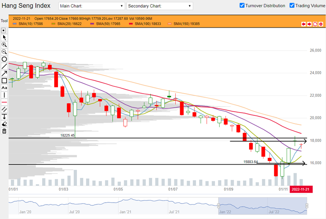Pick the rectangle drawing tool
This screenshot has height=219, width=326.
tap(5, 81)
